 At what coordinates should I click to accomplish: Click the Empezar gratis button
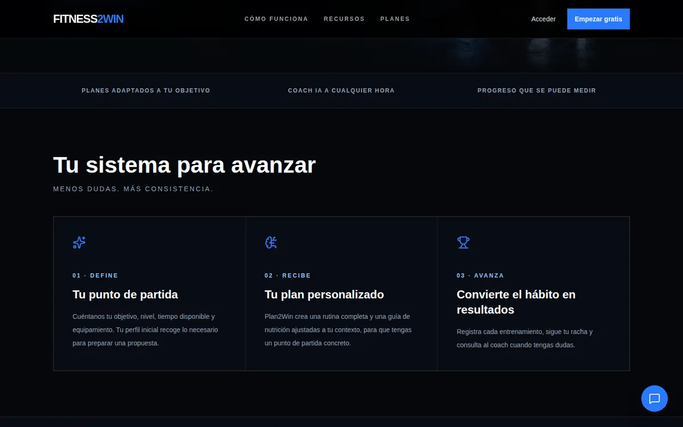click(598, 19)
